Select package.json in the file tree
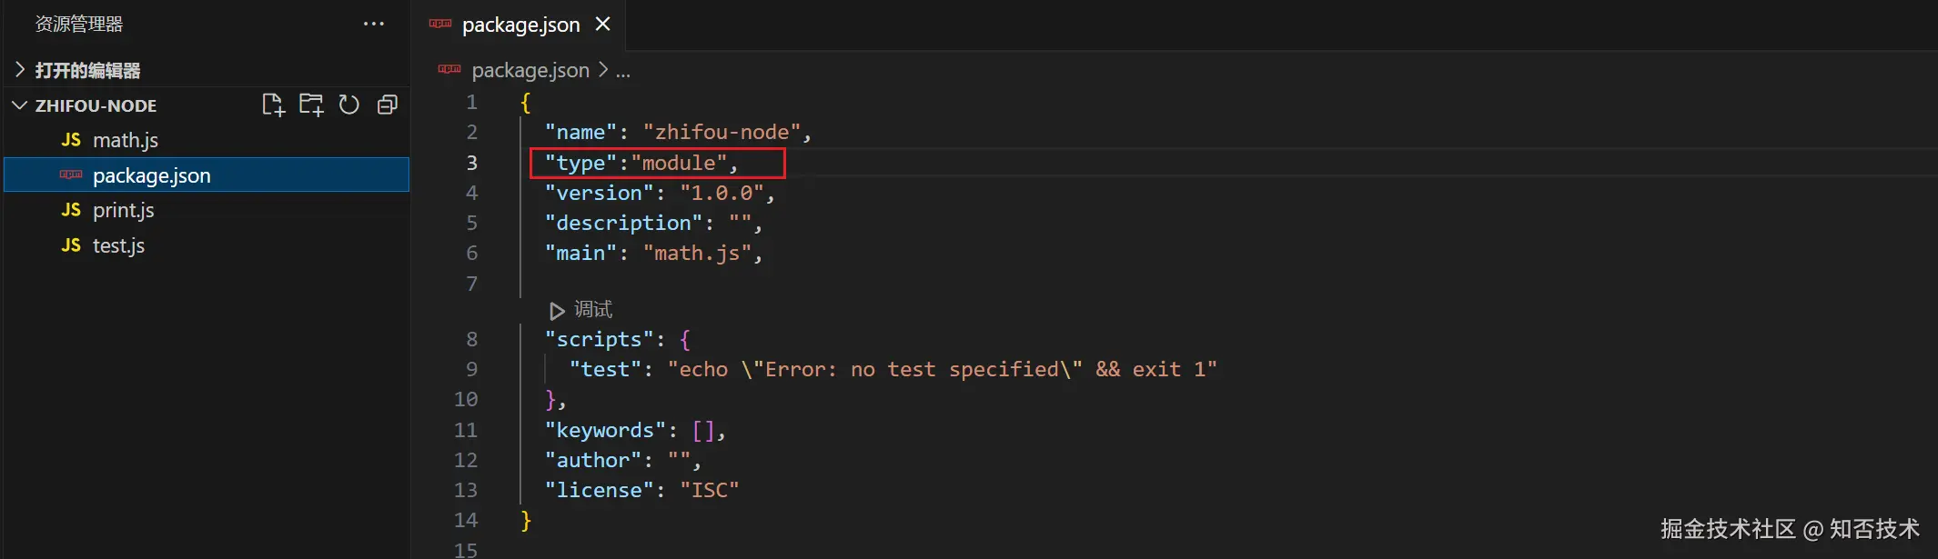The image size is (1938, 559). [x=151, y=175]
